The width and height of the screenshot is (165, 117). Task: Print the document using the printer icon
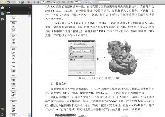coord(8,2)
